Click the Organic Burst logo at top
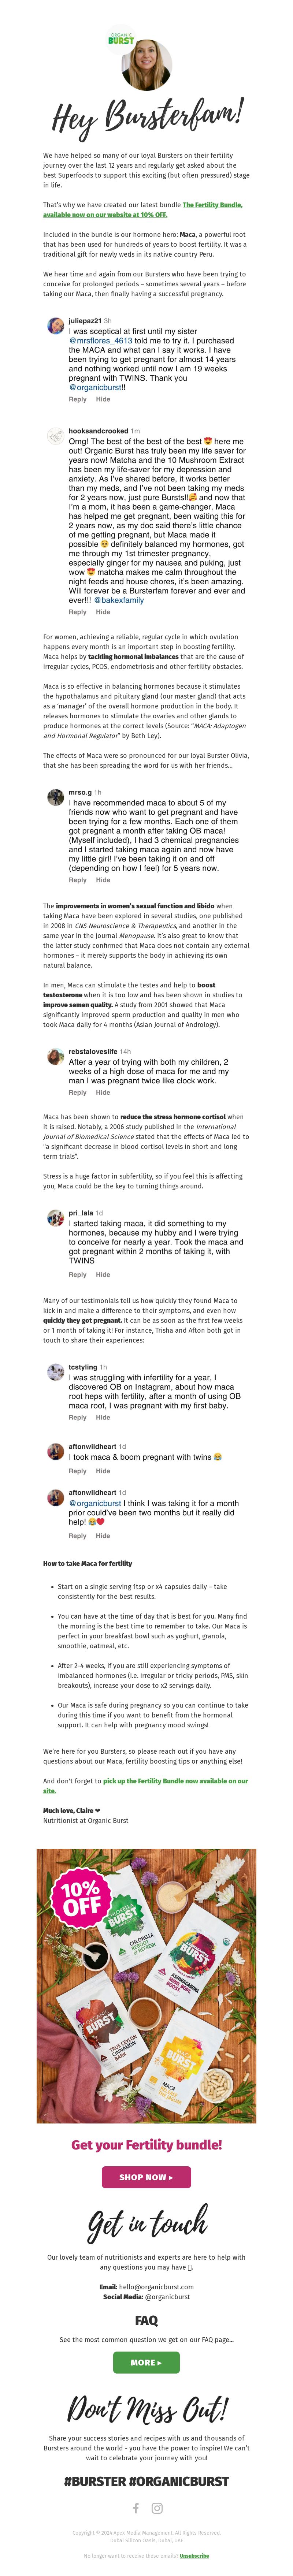This screenshot has height=2576, width=293. coord(121,39)
